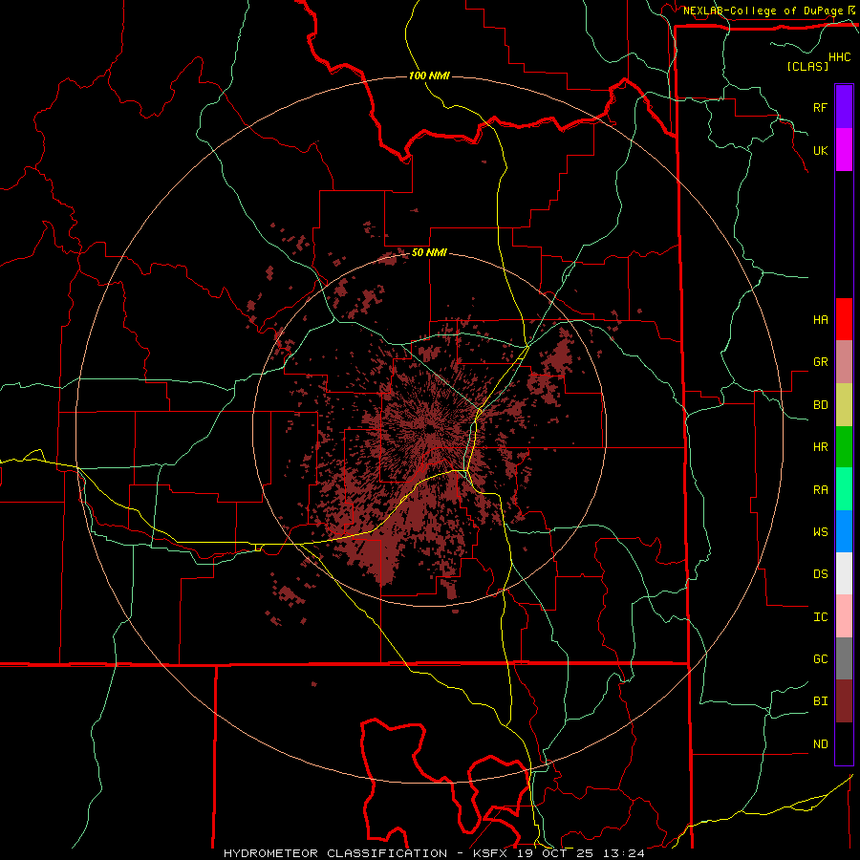The image size is (860, 860).
Task: Click the KSFX radar site identifier
Action: [489, 853]
